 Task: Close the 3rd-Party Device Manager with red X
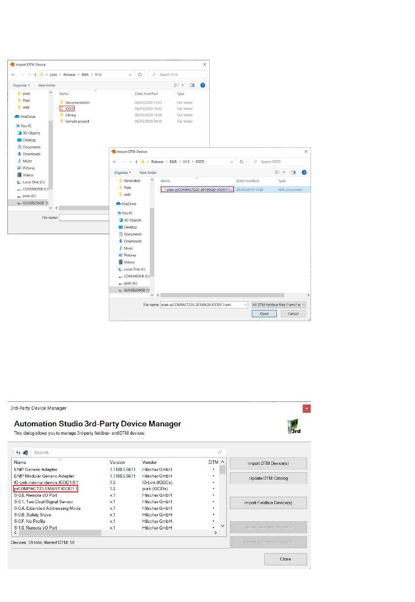tap(307, 408)
